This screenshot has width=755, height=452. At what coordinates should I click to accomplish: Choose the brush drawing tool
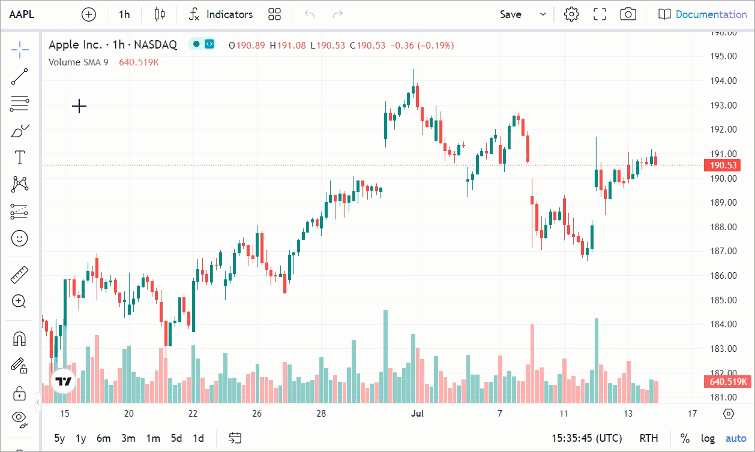click(20, 131)
